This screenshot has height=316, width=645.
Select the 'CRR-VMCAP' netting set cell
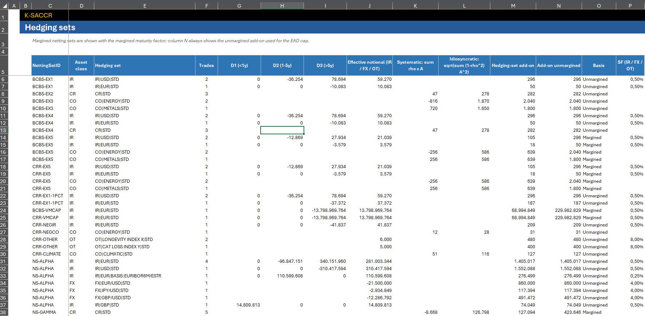coord(50,218)
